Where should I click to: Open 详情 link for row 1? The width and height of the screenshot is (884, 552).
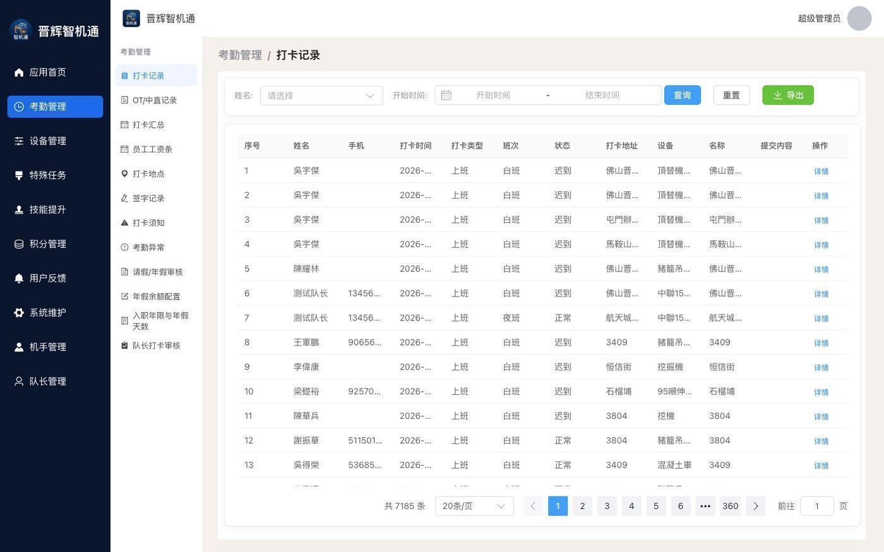(x=821, y=172)
